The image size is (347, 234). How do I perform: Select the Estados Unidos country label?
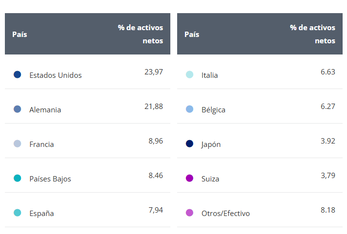55,75
